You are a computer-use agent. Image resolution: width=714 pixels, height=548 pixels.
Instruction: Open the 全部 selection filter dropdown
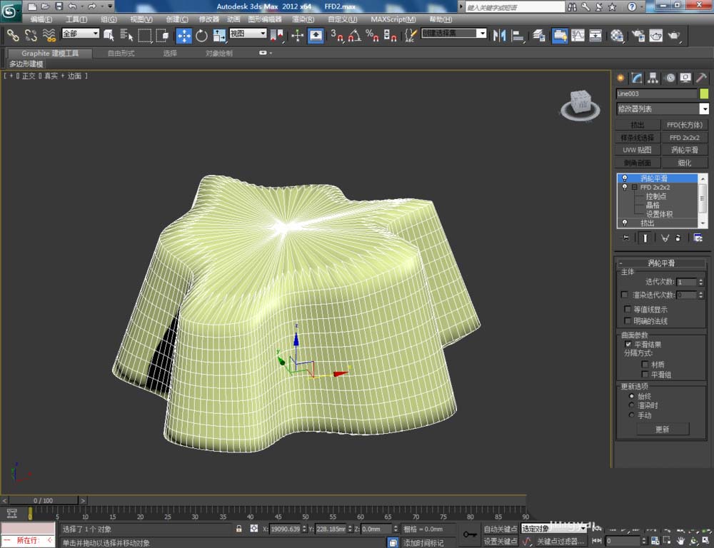(x=80, y=34)
